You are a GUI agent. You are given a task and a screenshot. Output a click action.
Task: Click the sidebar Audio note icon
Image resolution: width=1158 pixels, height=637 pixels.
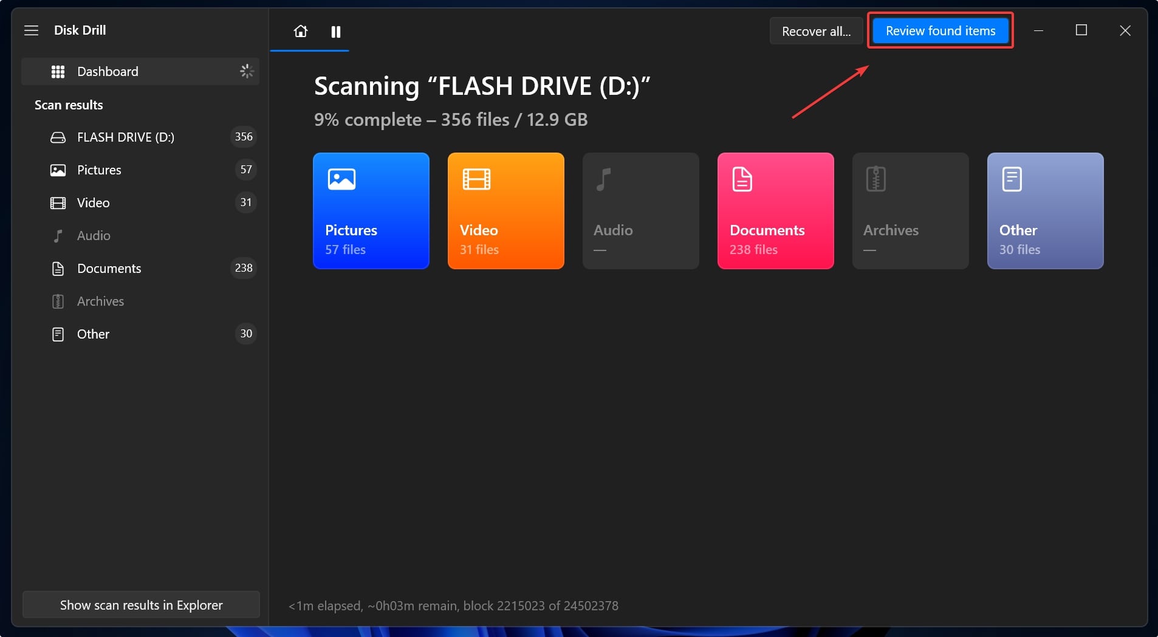click(58, 236)
